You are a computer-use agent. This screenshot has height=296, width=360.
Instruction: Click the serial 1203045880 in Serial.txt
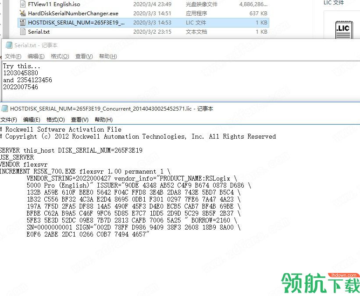pos(21,73)
